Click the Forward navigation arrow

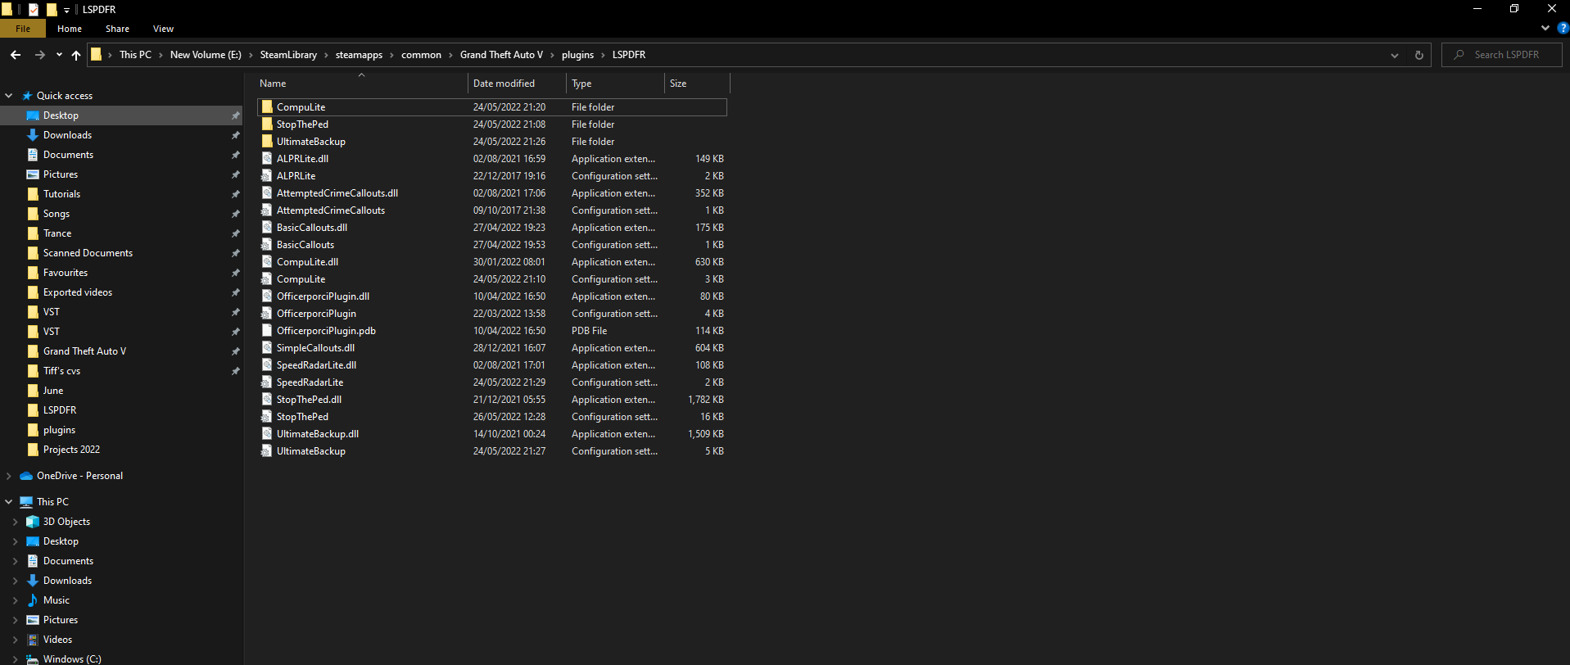(39, 55)
